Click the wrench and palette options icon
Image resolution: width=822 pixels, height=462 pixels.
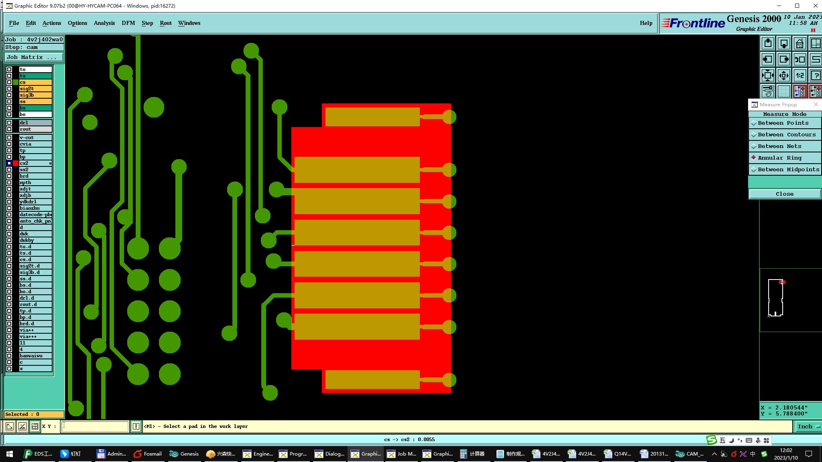click(x=767, y=91)
